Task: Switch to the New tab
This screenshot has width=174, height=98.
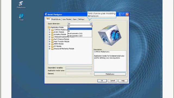Action: (48, 19)
